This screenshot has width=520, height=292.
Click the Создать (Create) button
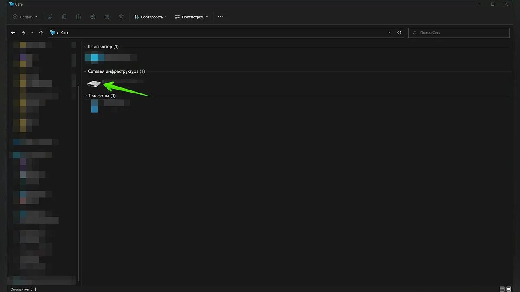pos(25,17)
